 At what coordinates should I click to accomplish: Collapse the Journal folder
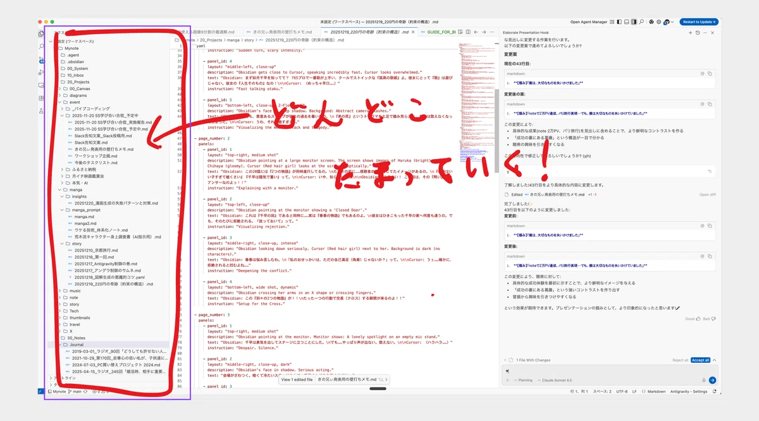tap(76, 345)
